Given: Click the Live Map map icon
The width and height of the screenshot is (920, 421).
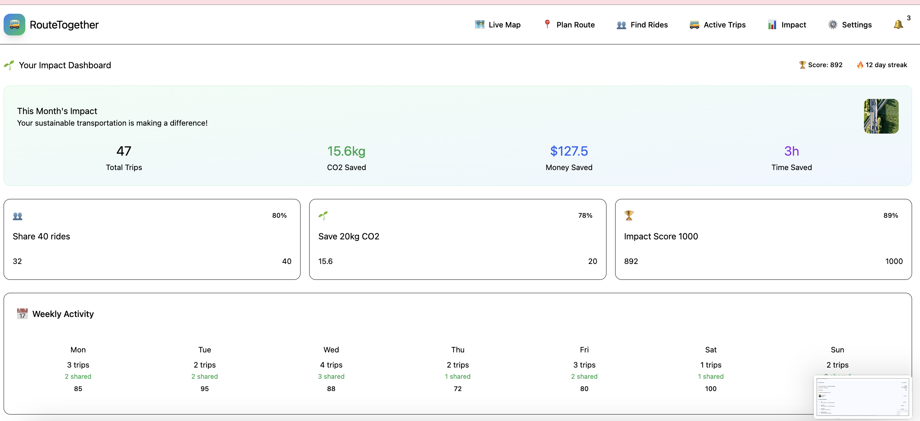Looking at the screenshot, I should click(480, 25).
